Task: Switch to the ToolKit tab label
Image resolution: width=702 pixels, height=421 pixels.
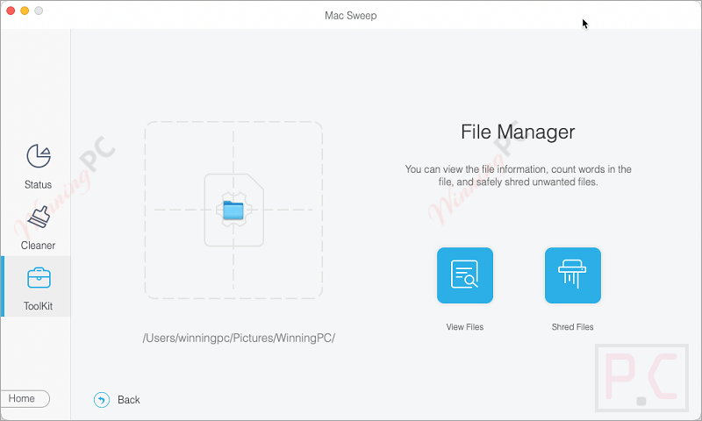Action: tap(38, 306)
